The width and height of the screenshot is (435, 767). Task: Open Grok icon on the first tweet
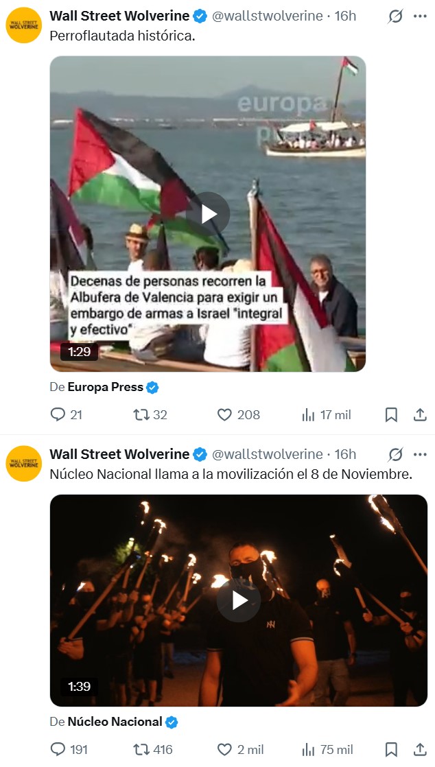pyautogui.click(x=395, y=16)
